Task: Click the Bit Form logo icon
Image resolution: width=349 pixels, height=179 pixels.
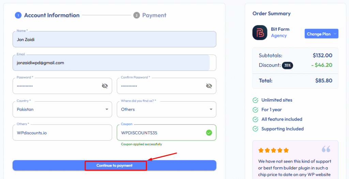Action: (x=260, y=32)
